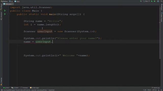The image size is (163, 91).
Task: Click the error stripe mark on the right gutter
Action: pos(160,22)
